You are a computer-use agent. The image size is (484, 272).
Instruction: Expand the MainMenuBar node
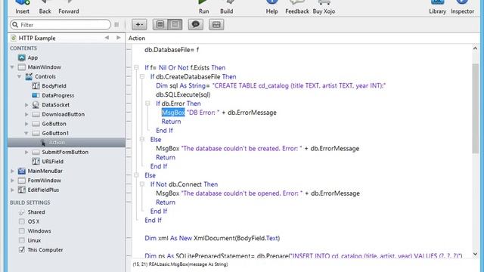[12, 171]
